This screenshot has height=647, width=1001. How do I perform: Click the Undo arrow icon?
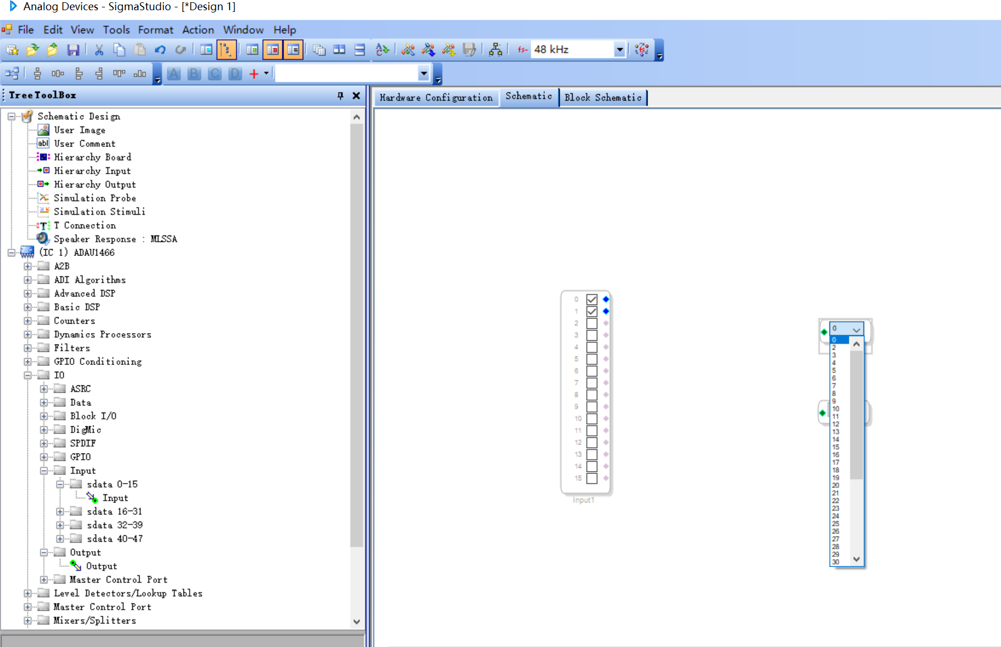[x=160, y=50]
